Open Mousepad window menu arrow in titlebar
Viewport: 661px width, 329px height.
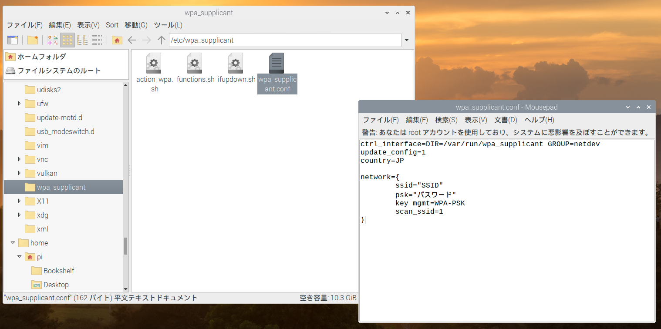(x=627, y=107)
